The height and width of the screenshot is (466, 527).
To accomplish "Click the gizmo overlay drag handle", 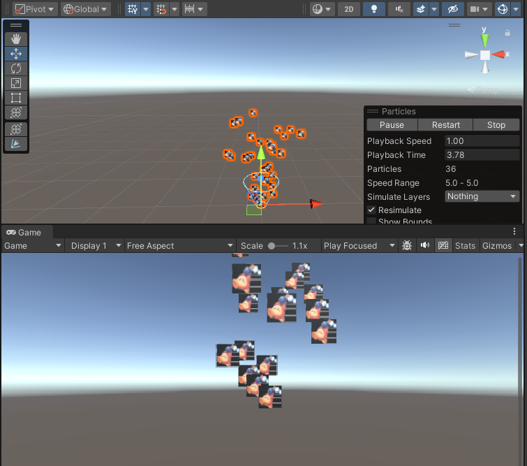I will pyautogui.click(x=454, y=25).
